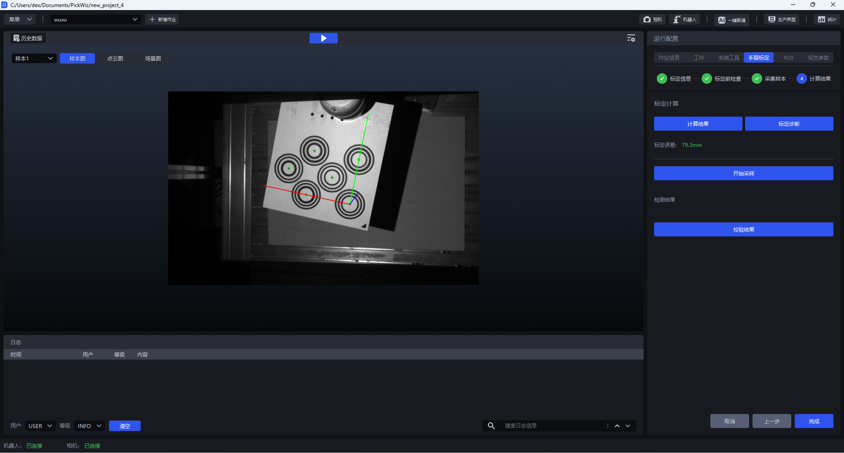
Task: Open 历史数据 history data
Action: coord(28,38)
